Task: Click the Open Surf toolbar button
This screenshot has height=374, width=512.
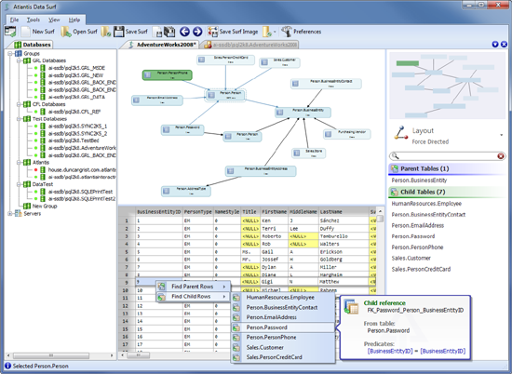Action: [x=79, y=32]
